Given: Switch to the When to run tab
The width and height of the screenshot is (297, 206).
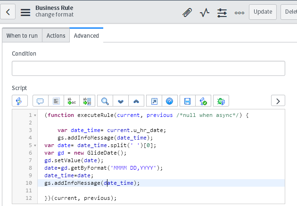Looking at the screenshot, I should [x=22, y=36].
